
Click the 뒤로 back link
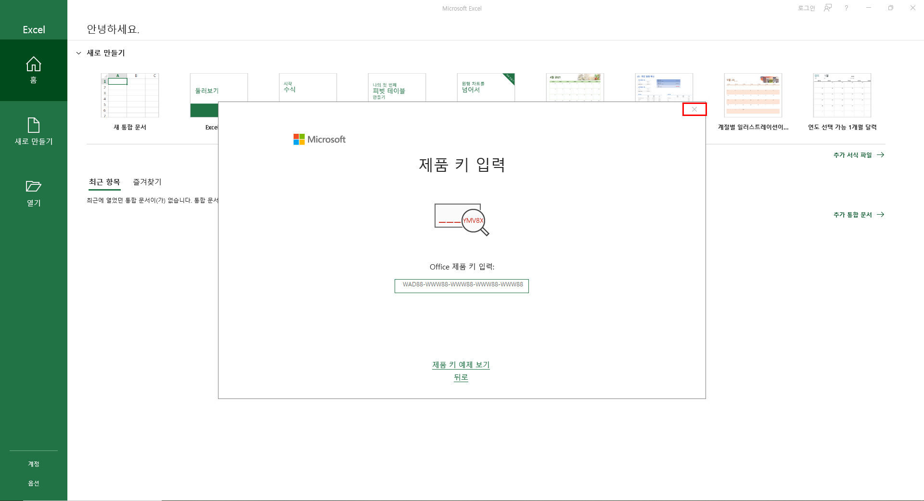pos(461,377)
